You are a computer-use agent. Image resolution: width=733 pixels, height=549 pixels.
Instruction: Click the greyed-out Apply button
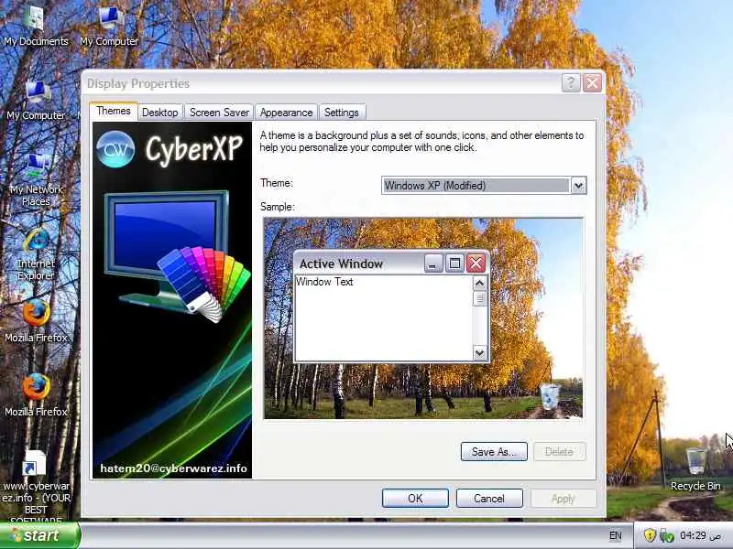(x=563, y=498)
